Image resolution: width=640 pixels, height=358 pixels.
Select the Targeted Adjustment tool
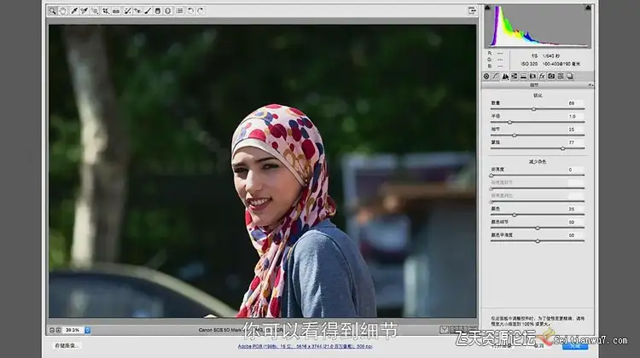(x=95, y=11)
